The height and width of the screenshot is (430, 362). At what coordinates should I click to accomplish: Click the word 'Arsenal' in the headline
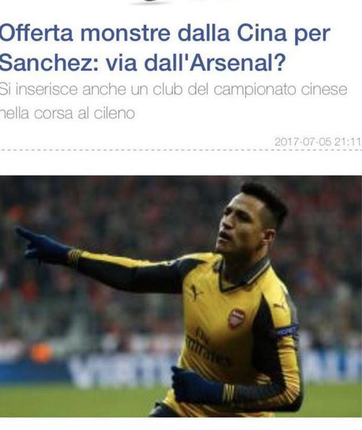[235, 63]
